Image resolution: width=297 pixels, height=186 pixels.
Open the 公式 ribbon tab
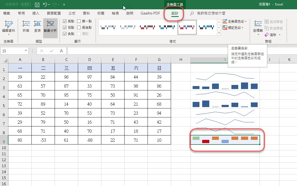pyautogui.click(x=72, y=13)
